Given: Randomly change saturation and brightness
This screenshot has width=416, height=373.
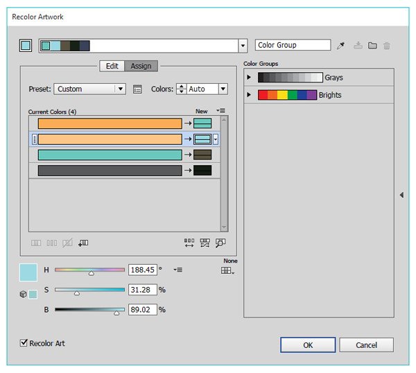Looking at the screenshot, I should tap(205, 243).
